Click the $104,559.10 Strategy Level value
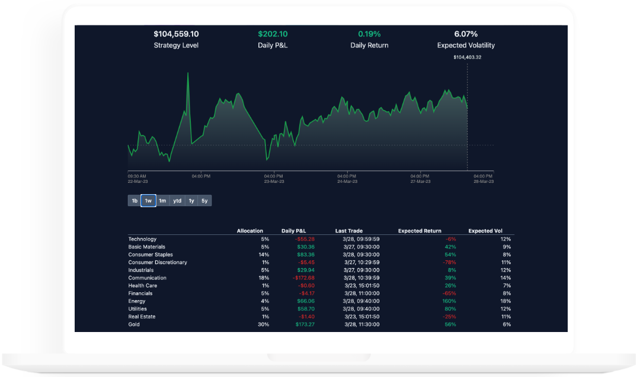This screenshot has height=377, width=640. (x=177, y=34)
